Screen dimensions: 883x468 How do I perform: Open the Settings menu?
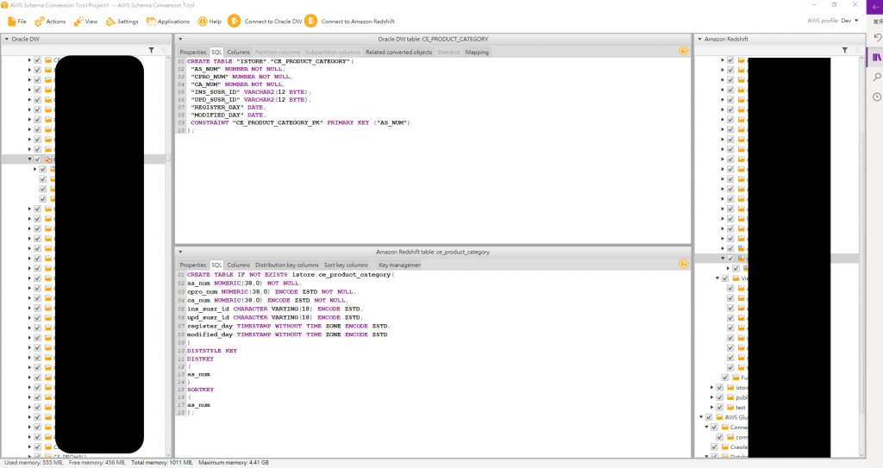[x=122, y=22]
